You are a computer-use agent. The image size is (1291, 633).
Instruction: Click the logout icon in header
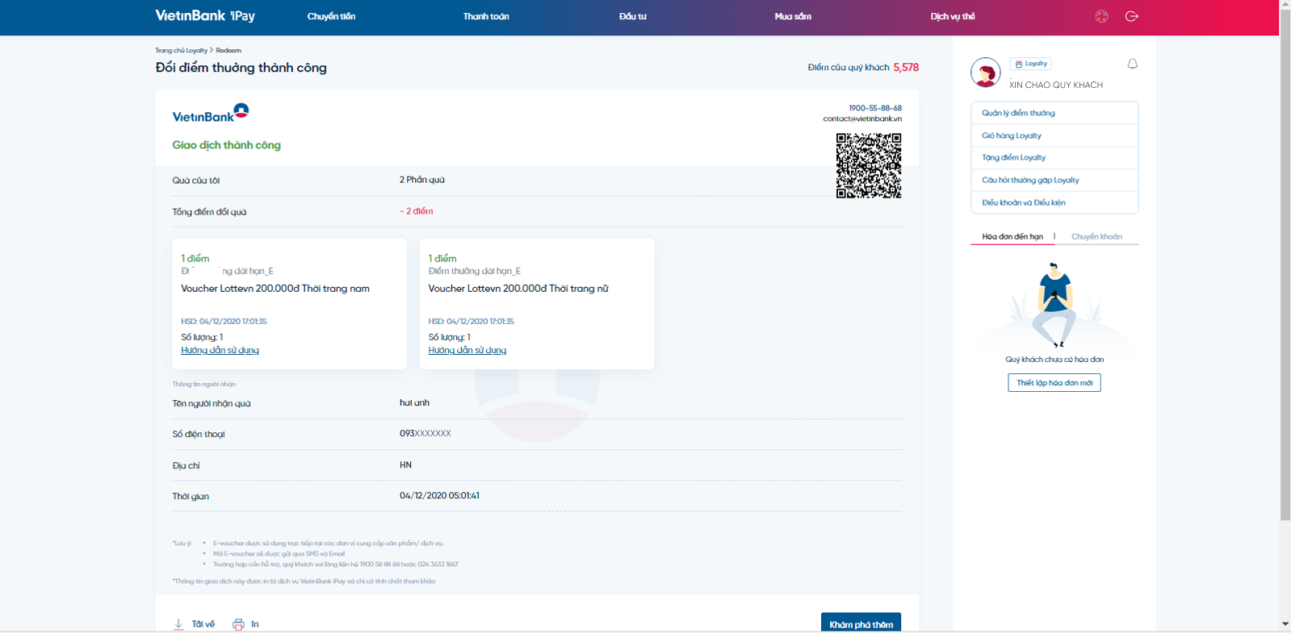coord(1132,16)
